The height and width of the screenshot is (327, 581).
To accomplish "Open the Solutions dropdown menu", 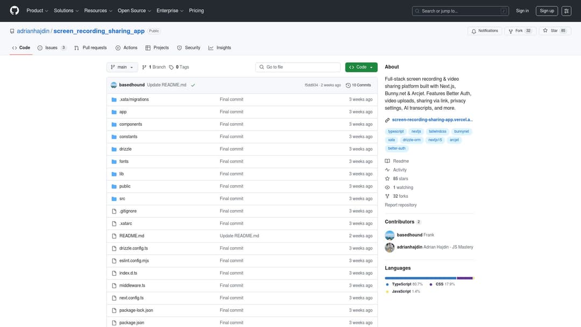I will [66, 11].
